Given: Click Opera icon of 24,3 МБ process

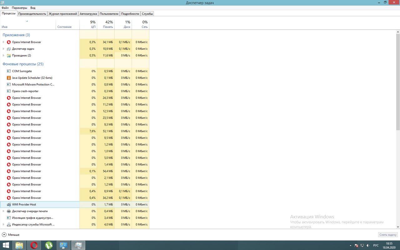Looking at the screenshot, I should pos(9,98).
